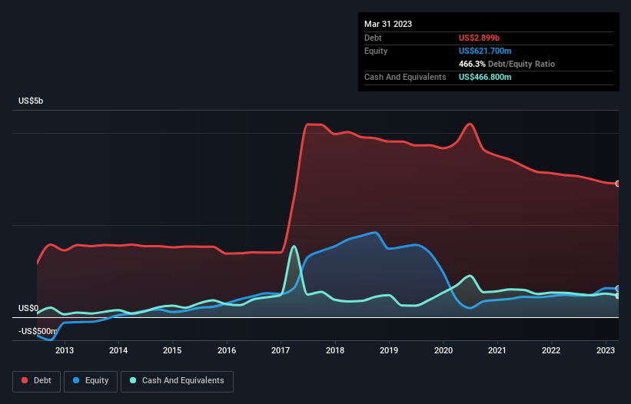The width and height of the screenshot is (631, 404).
Task: Click the US$466.800m cash value
Action: tap(485, 77)
